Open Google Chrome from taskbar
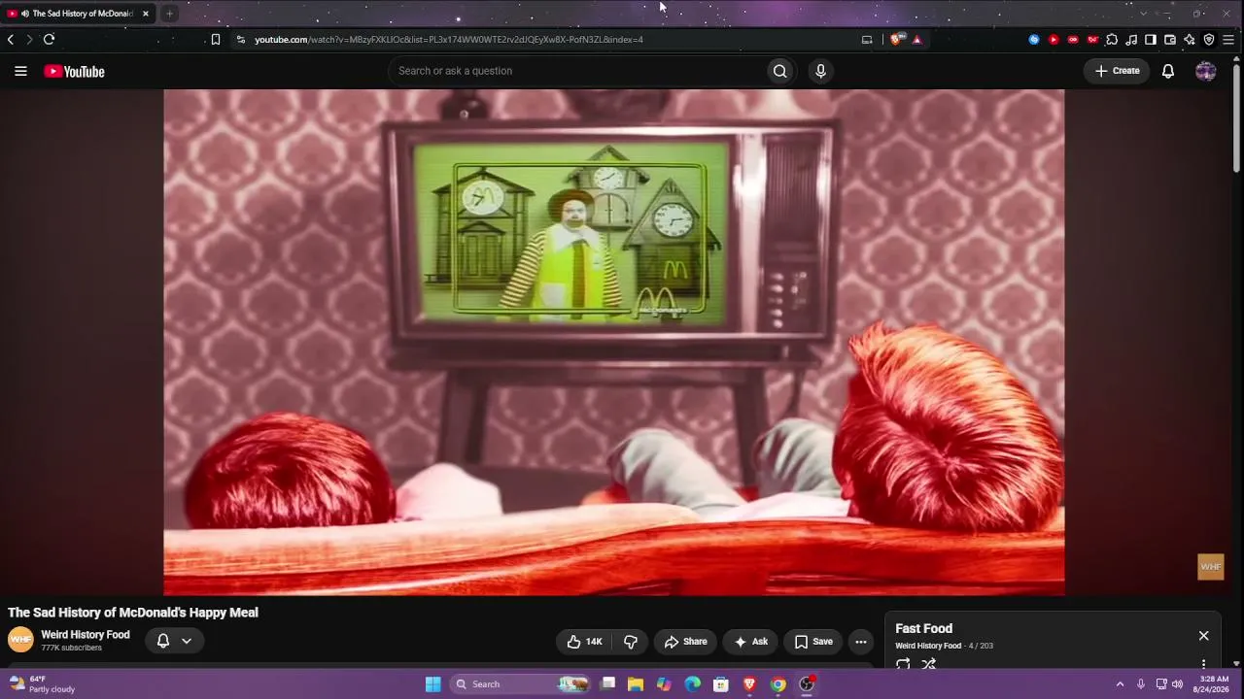Image resolution: width=1244 pixels, height=699 pixels. coord(778,684)
